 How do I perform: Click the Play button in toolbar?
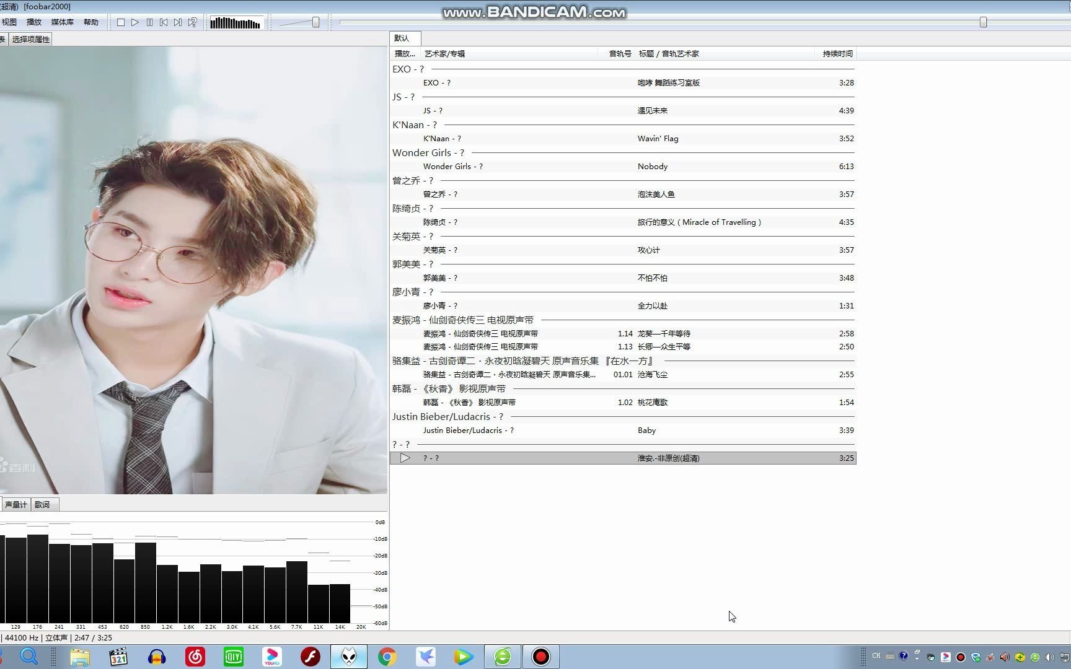(x=135, y=22)
